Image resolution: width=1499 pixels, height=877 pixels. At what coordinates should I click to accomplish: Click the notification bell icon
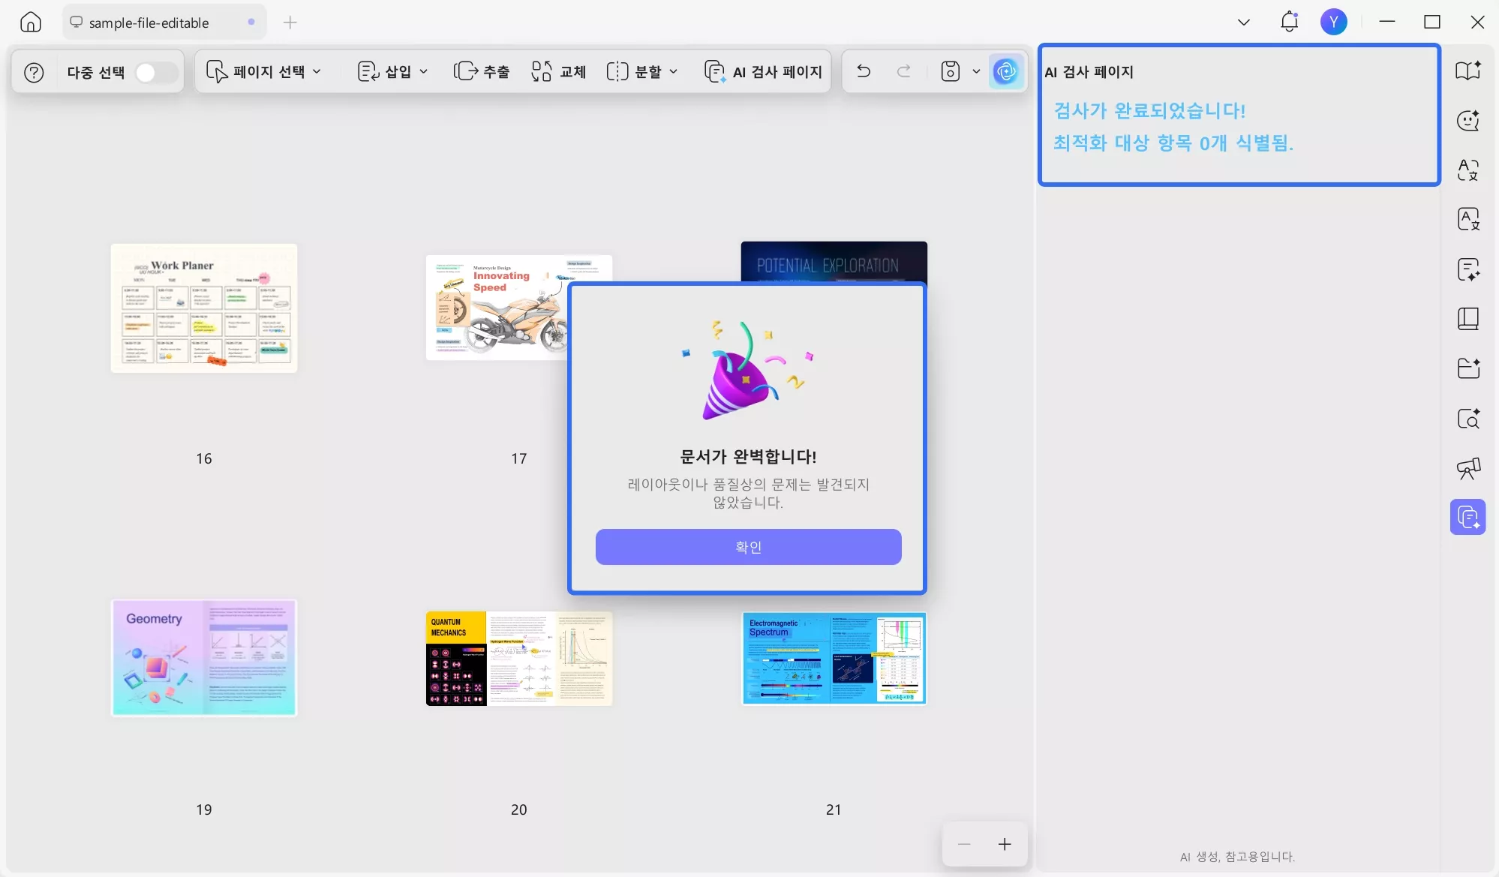click(1289, 22)
